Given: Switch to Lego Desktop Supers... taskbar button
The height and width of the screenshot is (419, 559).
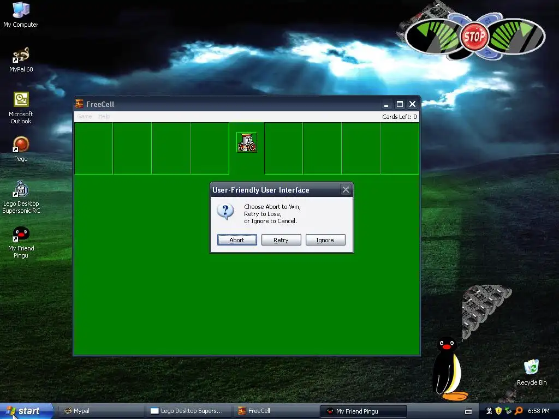Looking at the screenshot, I should click(x=188, y=411).
